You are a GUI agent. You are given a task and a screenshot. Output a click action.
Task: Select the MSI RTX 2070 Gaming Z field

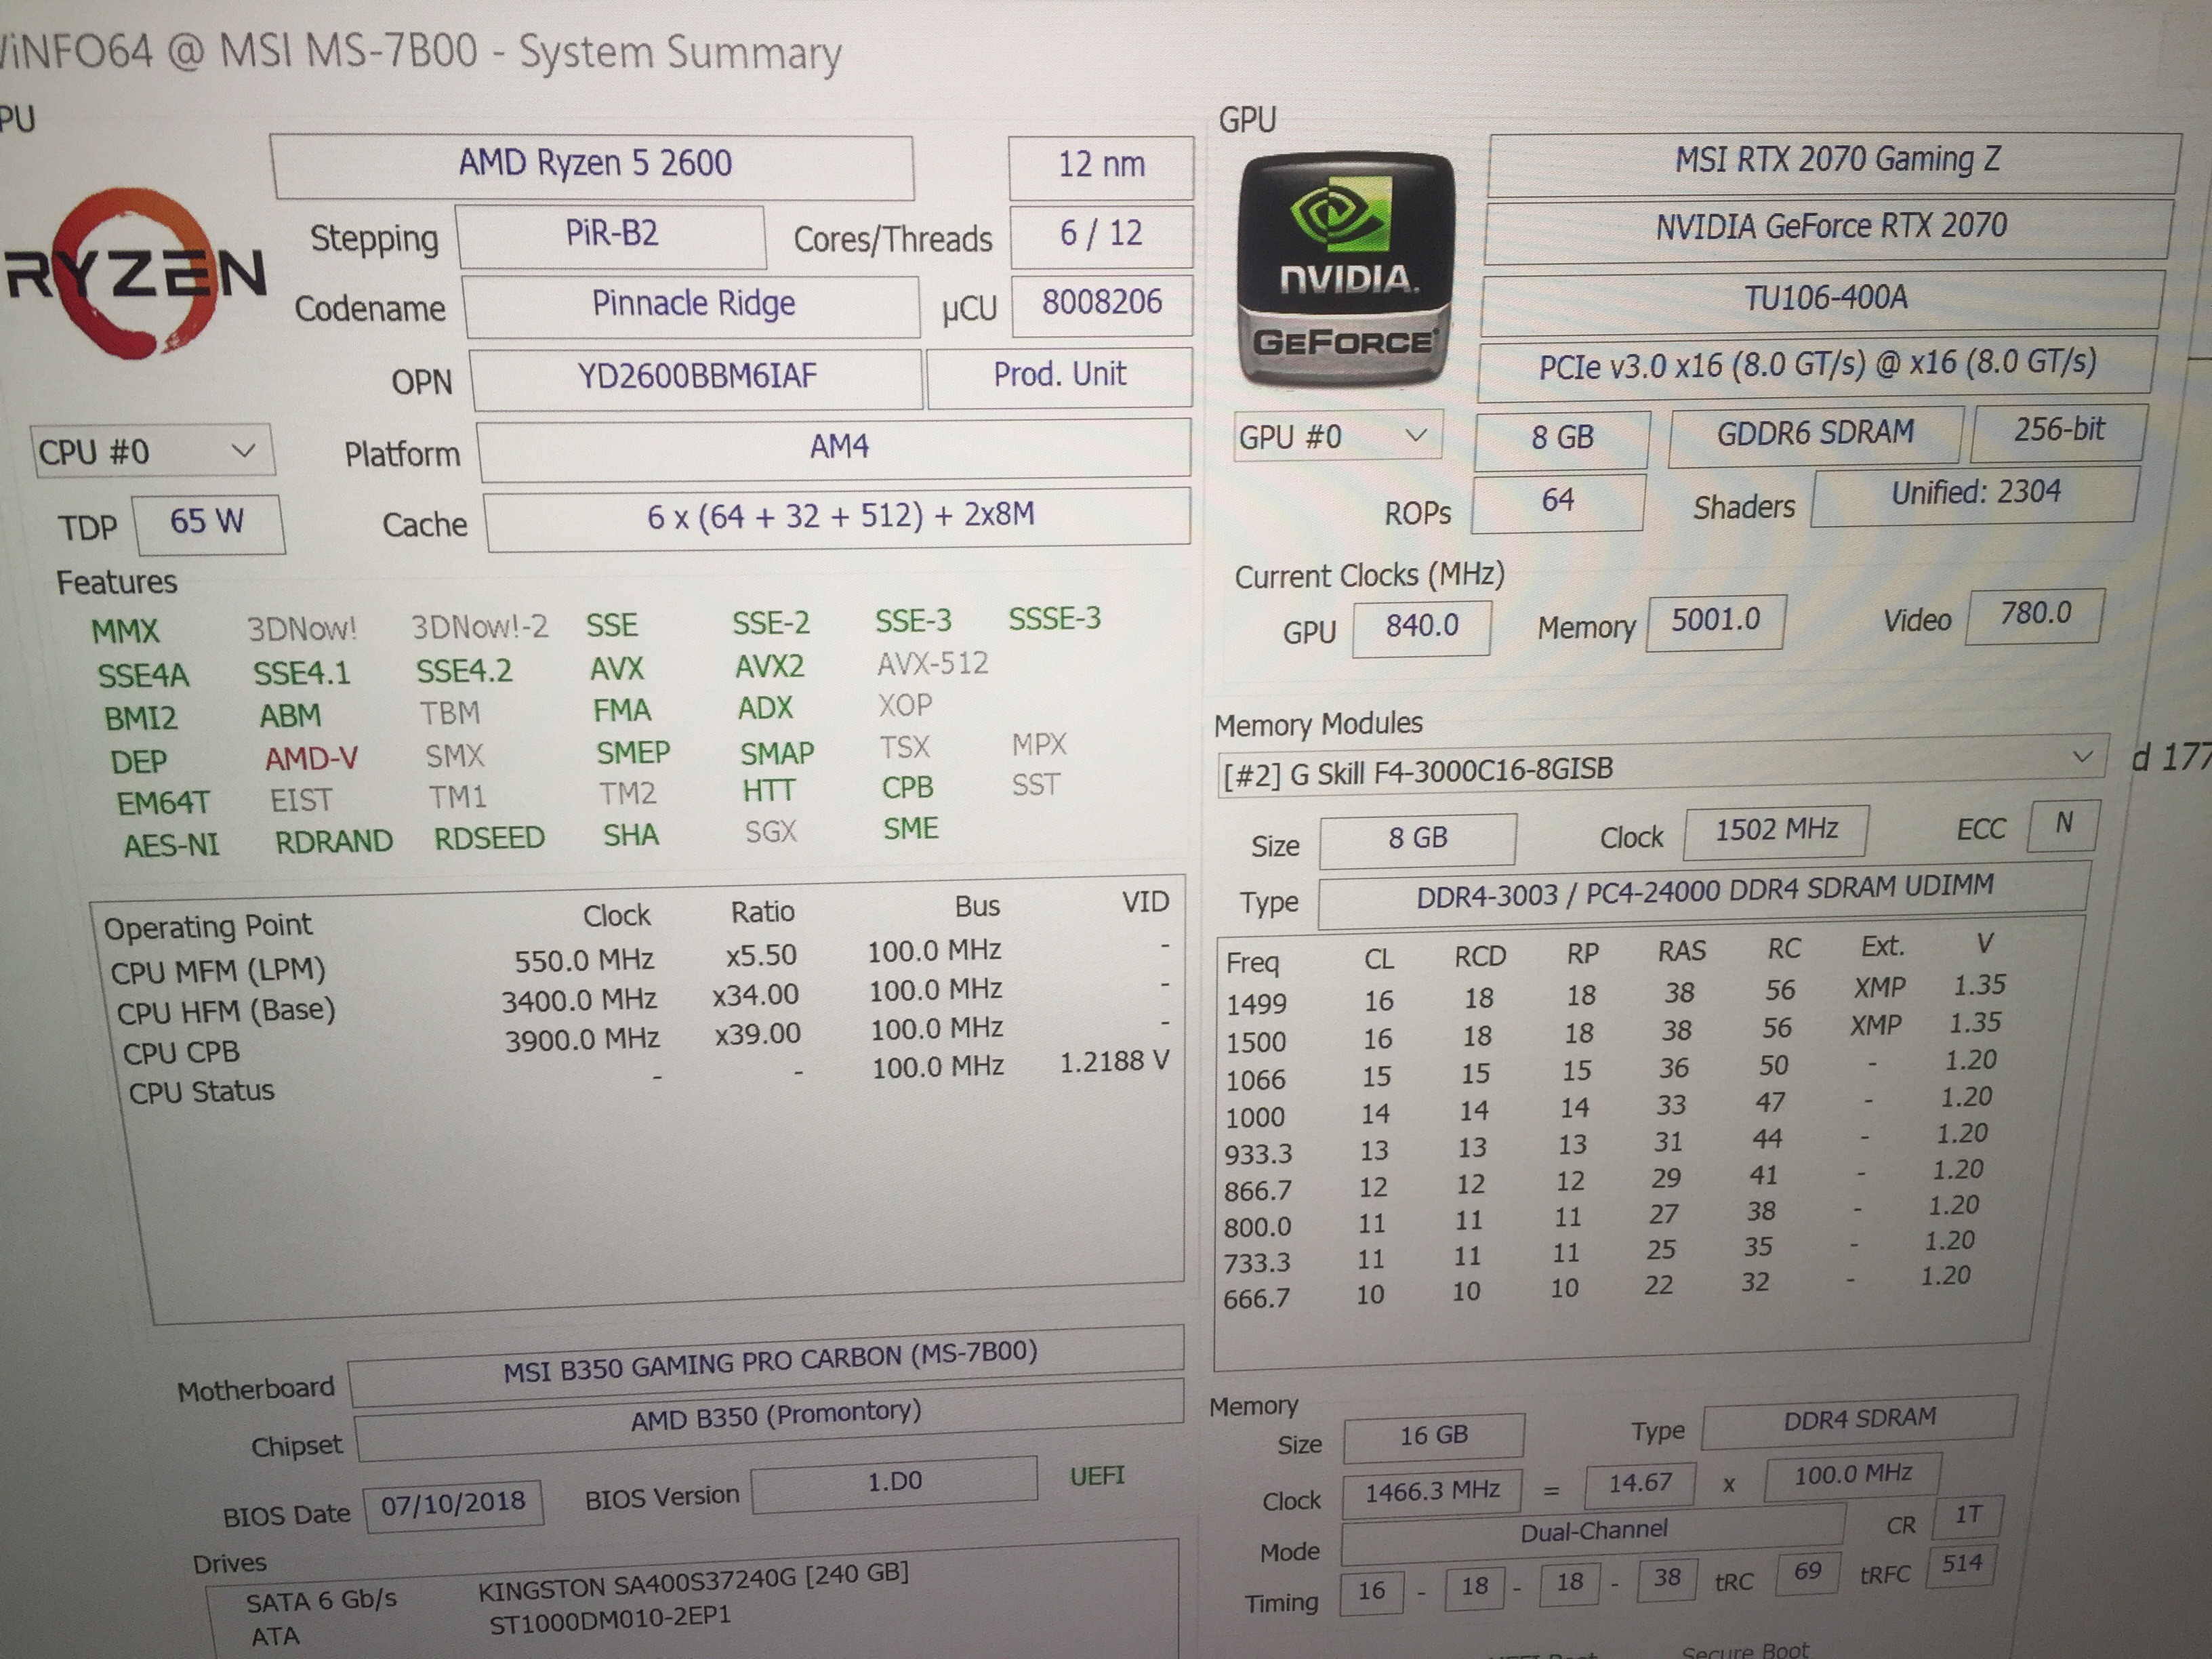(1836, 160)
